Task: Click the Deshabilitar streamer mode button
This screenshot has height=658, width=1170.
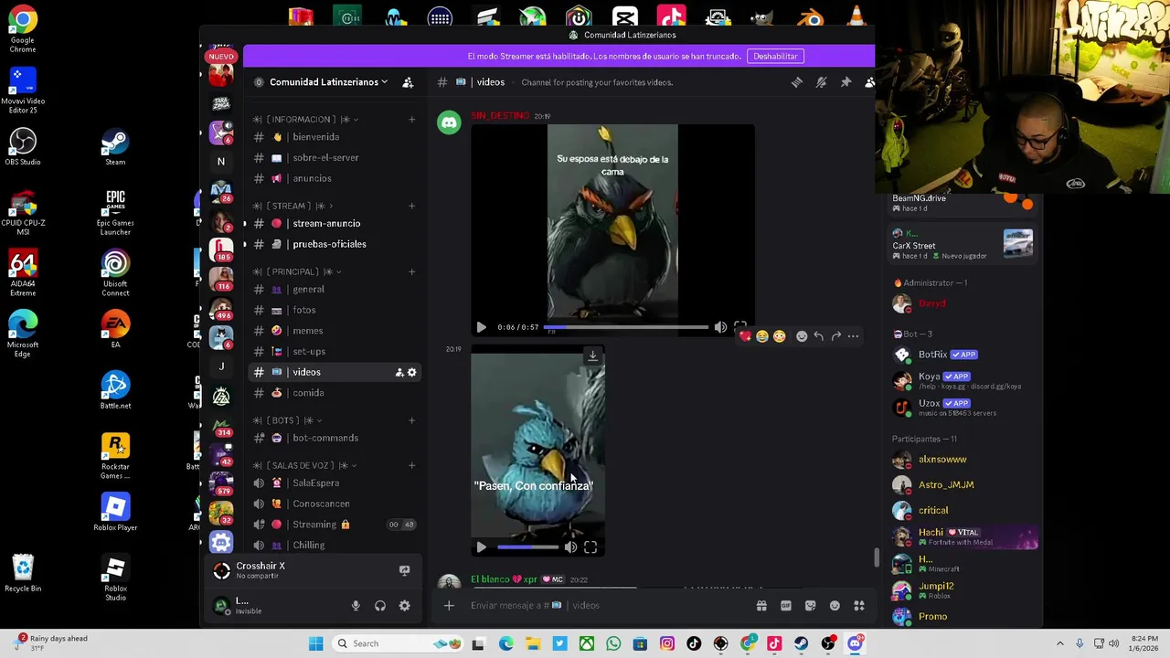Action: click(x=775, y=56)
